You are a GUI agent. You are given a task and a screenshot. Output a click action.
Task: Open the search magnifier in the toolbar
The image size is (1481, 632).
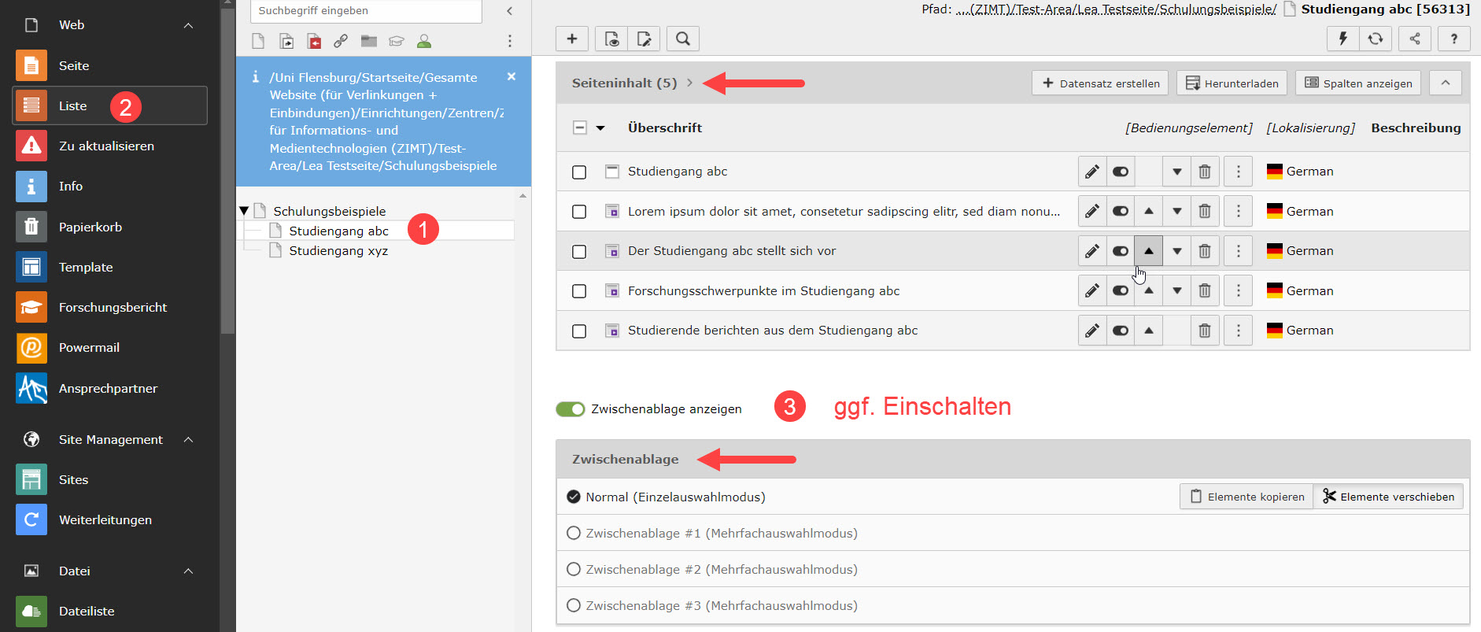[x=682, y=39]
